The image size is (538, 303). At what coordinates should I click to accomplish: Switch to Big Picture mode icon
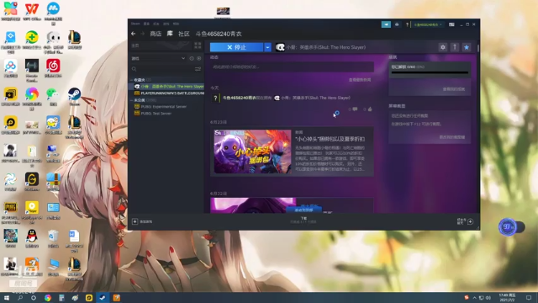(451, 24)
